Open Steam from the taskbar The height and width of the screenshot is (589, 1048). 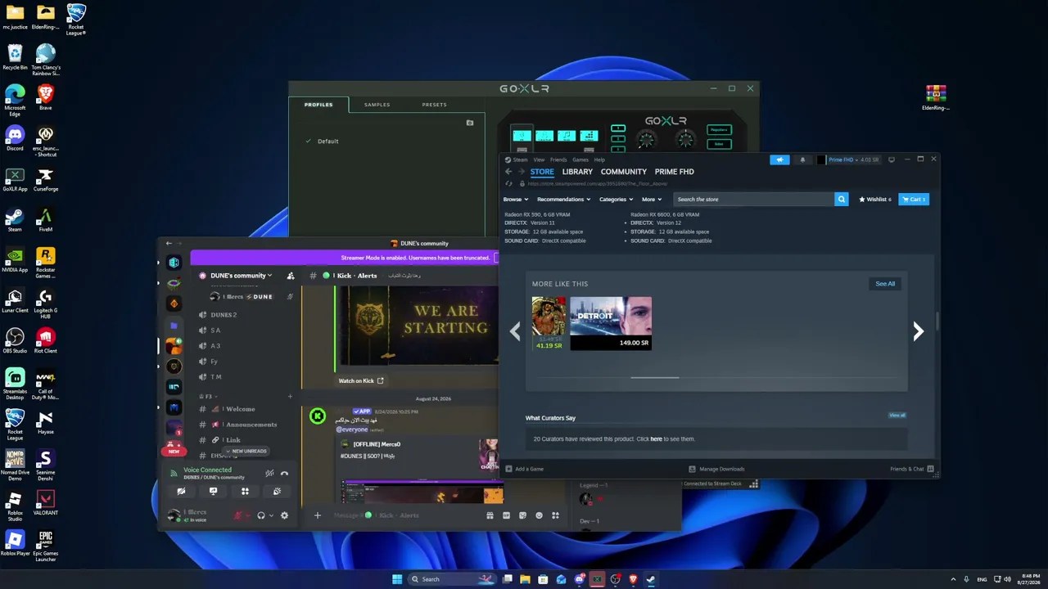point(651,579)
